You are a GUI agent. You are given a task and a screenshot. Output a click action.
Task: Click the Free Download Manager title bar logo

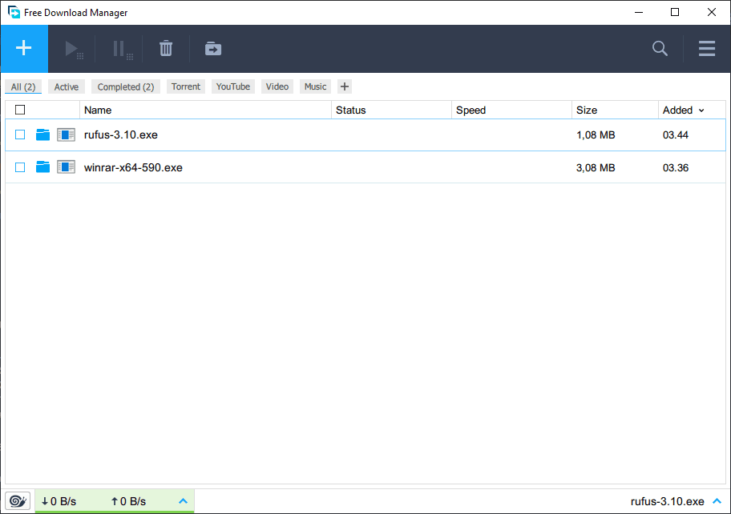click(14, 12)
